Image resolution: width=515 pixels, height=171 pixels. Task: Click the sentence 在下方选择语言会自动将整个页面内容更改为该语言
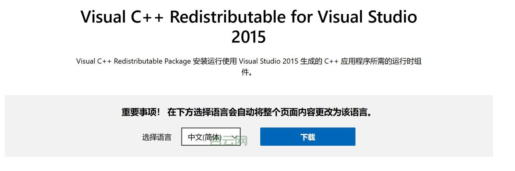(x=270, y=112)
